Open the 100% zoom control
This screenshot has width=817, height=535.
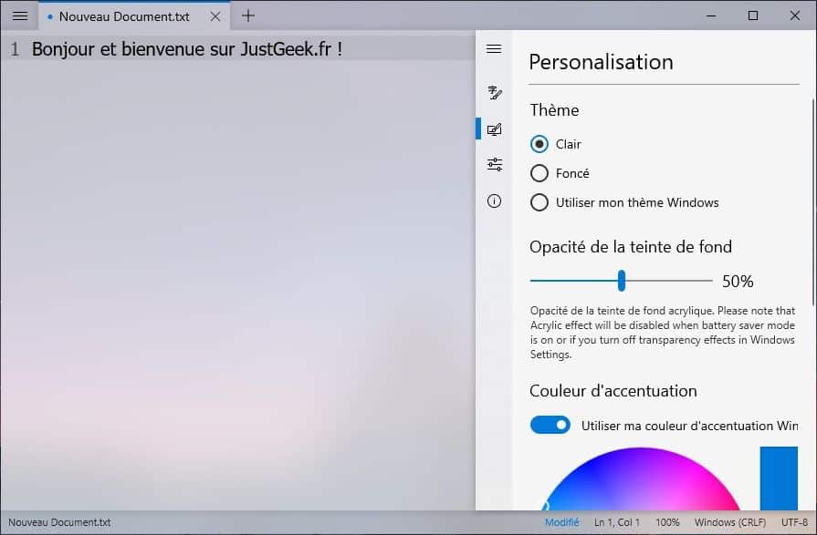(667, 522)
